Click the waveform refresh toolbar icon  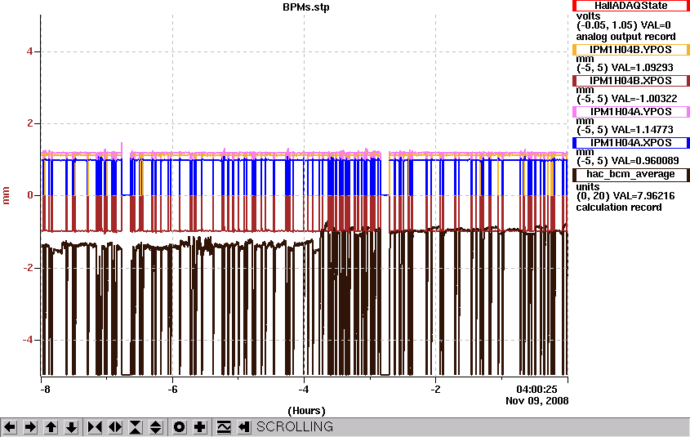pos(224,427)
